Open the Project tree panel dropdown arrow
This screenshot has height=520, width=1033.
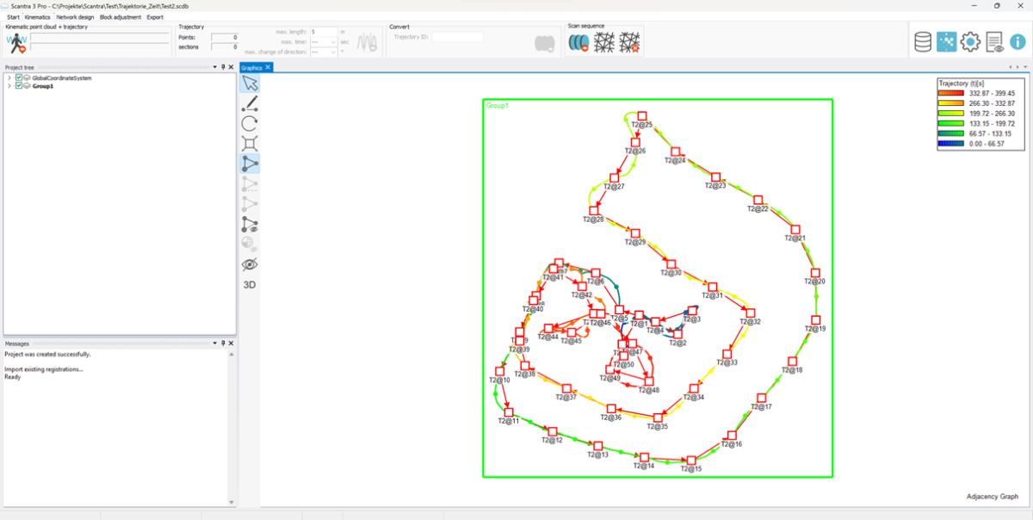pos(213,67)
